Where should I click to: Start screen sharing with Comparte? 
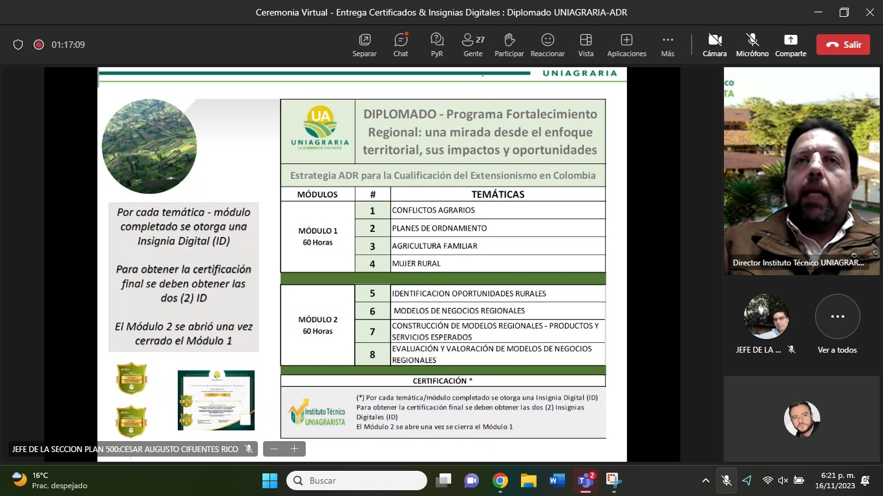791,45
